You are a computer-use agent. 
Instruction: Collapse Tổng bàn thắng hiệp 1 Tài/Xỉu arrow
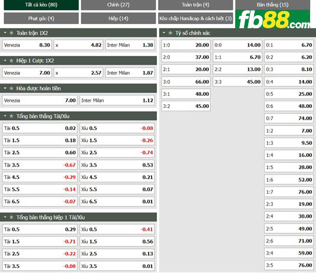[x=5, y=217]
